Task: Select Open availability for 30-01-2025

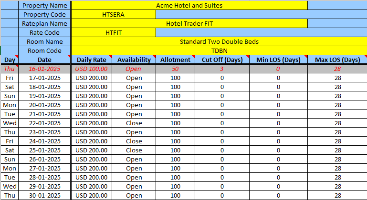Action: click(x=134, y=195)
